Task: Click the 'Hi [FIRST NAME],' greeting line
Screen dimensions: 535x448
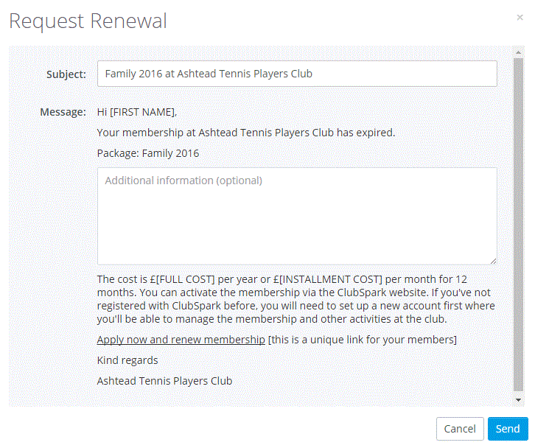Action: [137, 112]
